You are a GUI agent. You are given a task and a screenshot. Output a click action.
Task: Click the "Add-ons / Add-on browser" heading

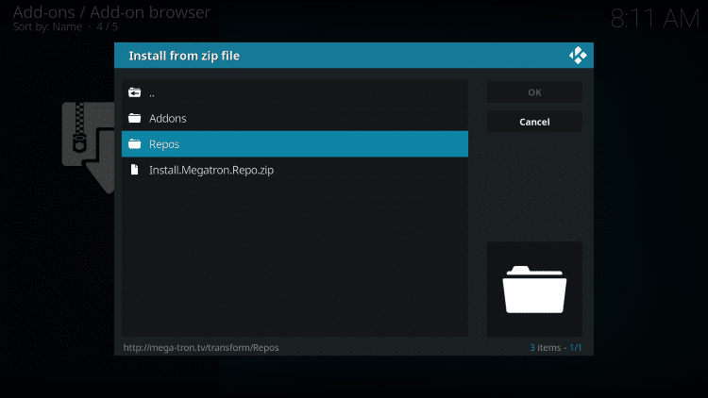[x=111, y=12]
